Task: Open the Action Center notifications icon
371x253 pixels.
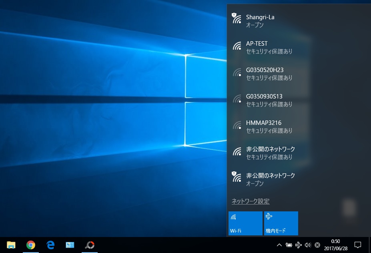Action: tap(358, 245)
